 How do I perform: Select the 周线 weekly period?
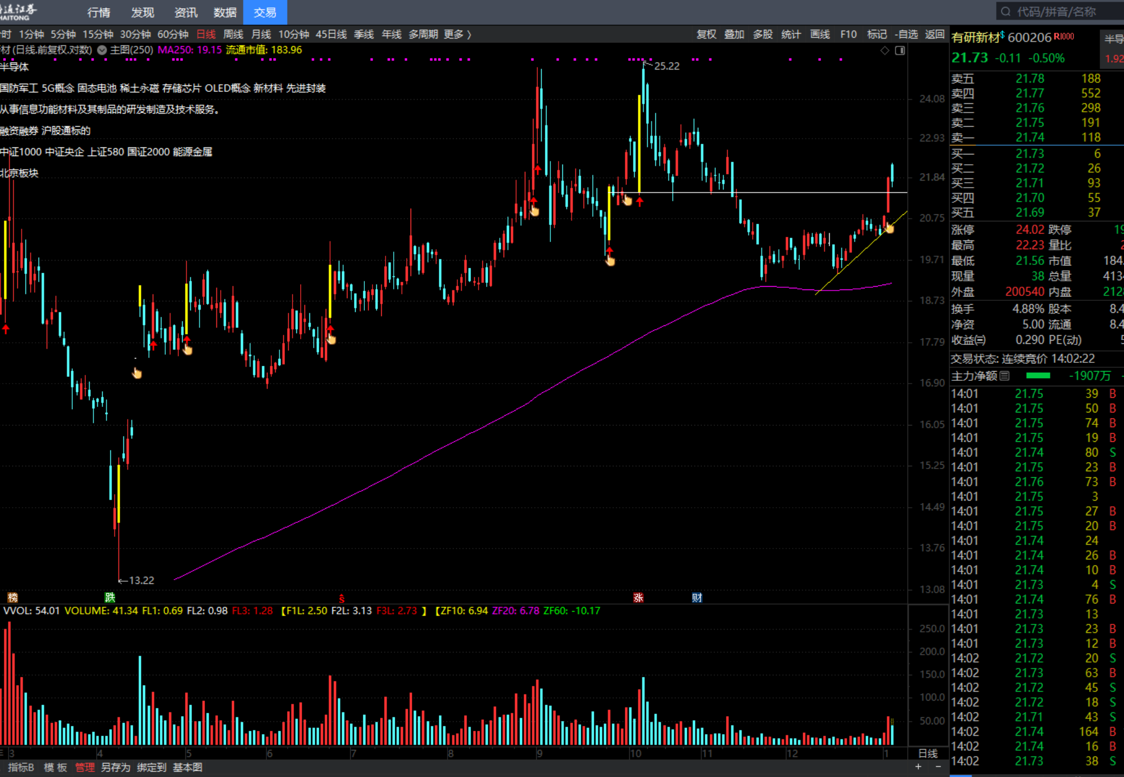pyautogui.click(x=233, y=34)
